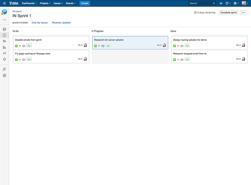Click estimate badge on IN-5 card
The image size is (251, 185).
(24, 60)
